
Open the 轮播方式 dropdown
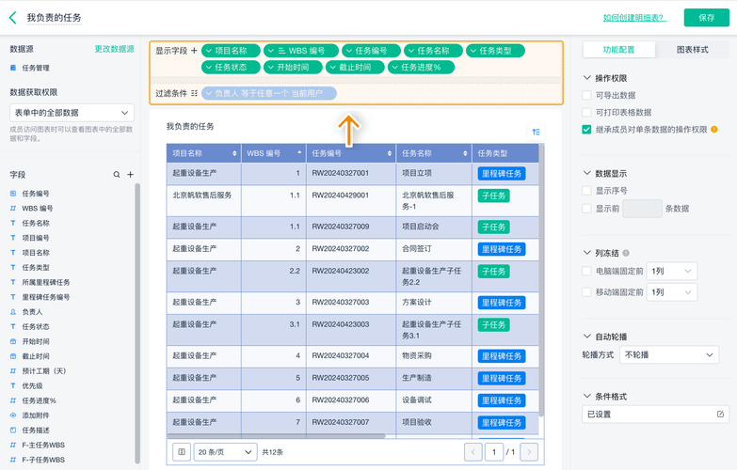669,355
